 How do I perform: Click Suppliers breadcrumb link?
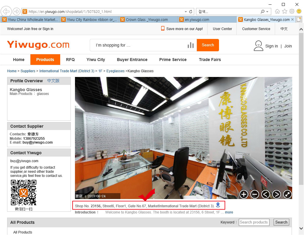pyautogui.click(x=28, y=71)
